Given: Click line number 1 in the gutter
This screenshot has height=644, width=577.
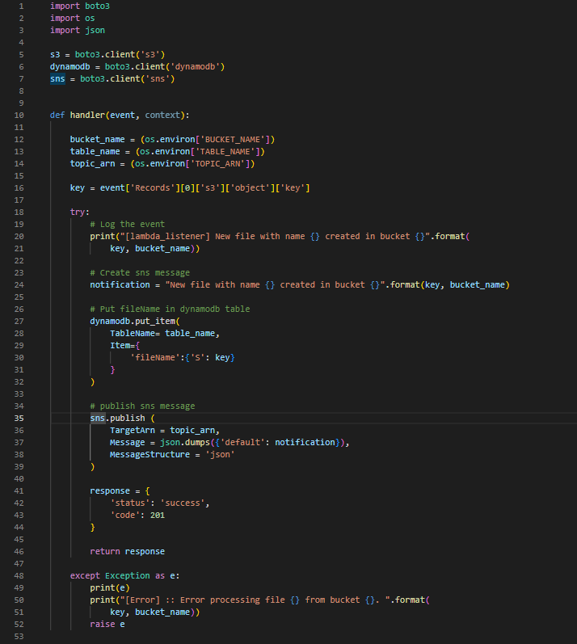Looking at the screenshot, I should coord(21,6).
